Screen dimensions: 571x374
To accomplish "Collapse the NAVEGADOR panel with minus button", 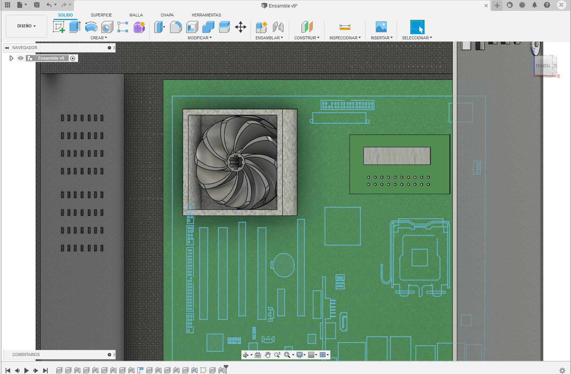I will point(109,48).
